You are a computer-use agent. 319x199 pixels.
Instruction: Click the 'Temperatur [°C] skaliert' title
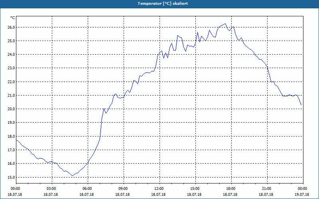(x=163, y=4)
